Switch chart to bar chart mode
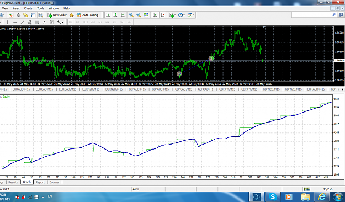Image resolution: width=345 pixels, height=202 pixels. pos(108,15)
